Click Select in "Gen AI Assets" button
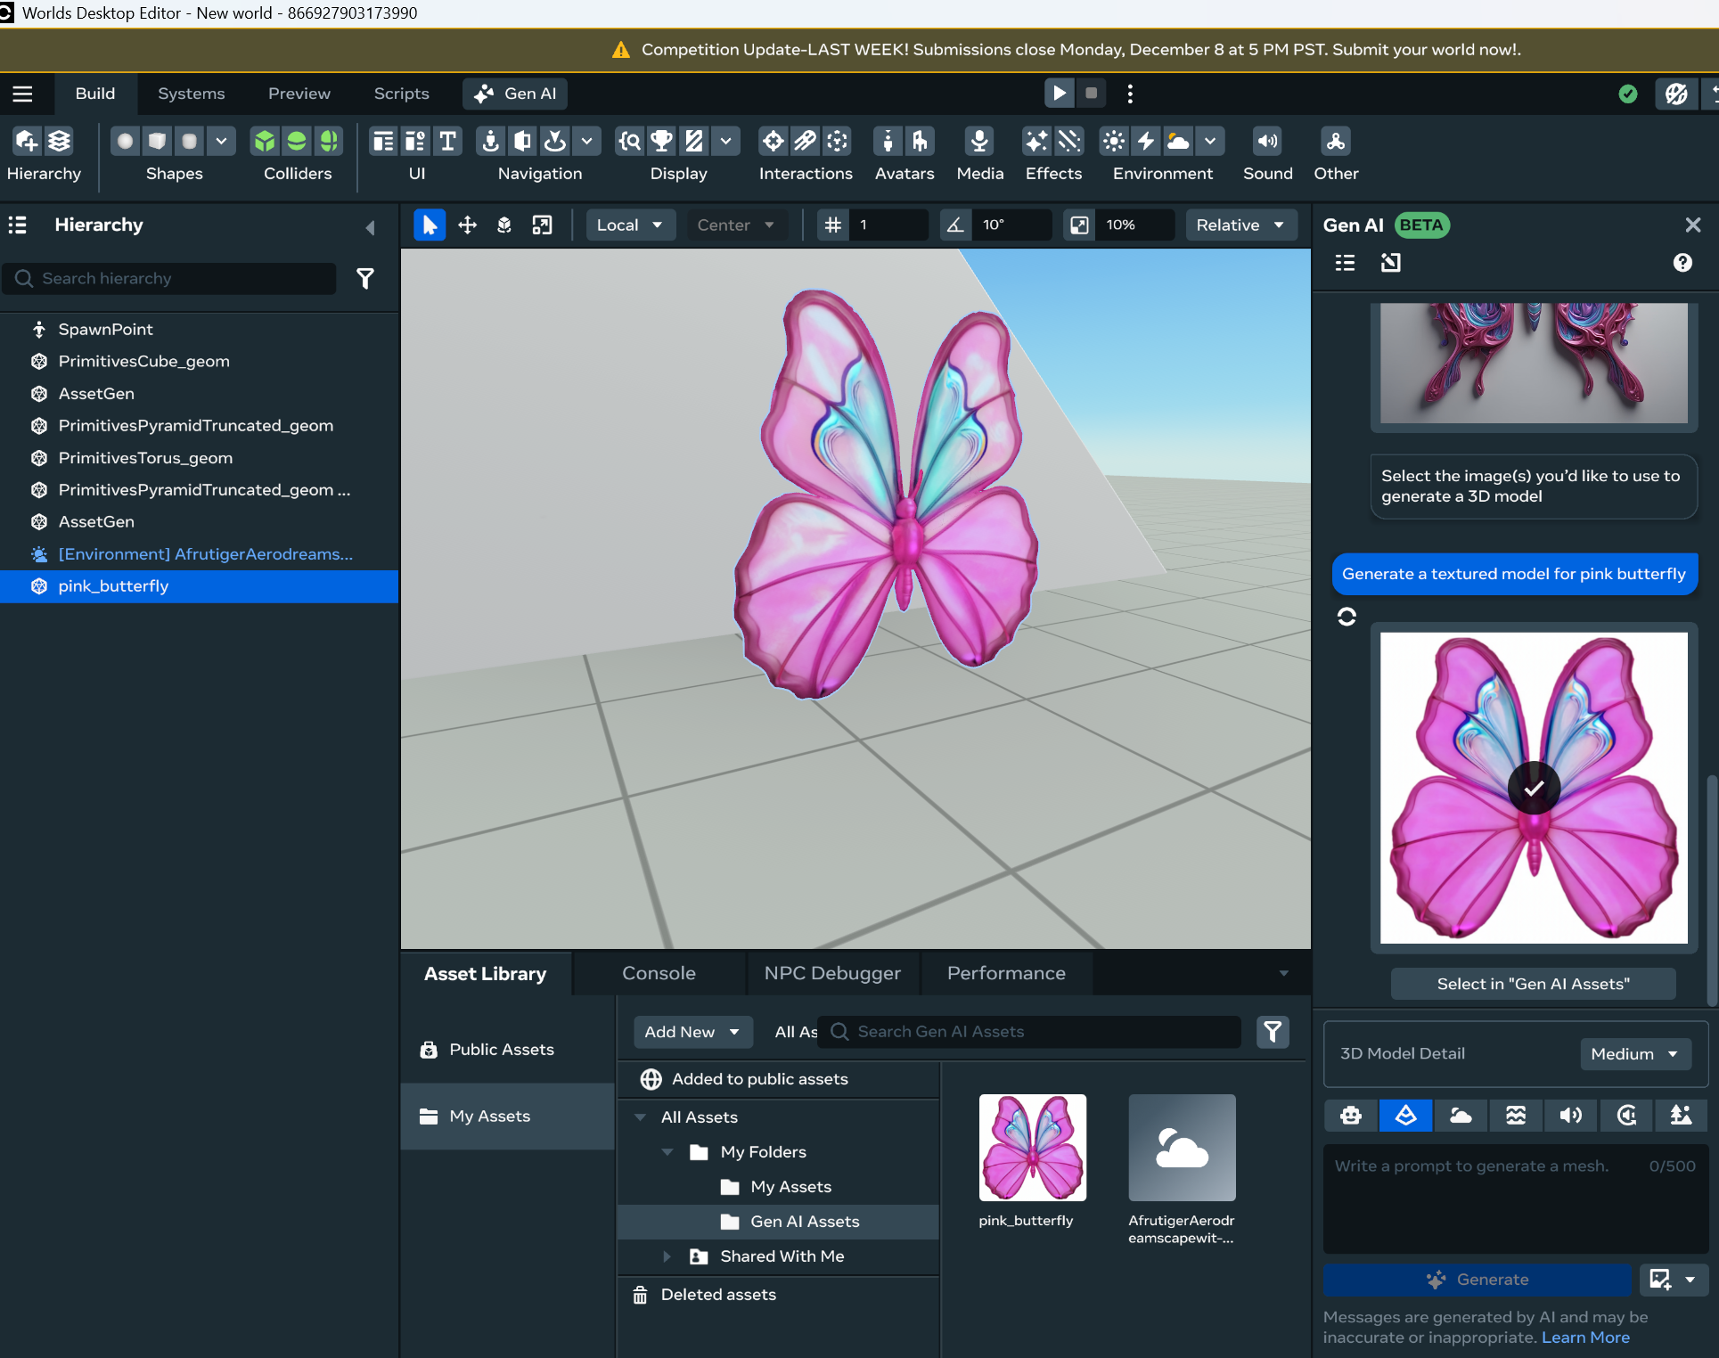This screenshot has height=1358, width=1719. tap(1533, 984)
